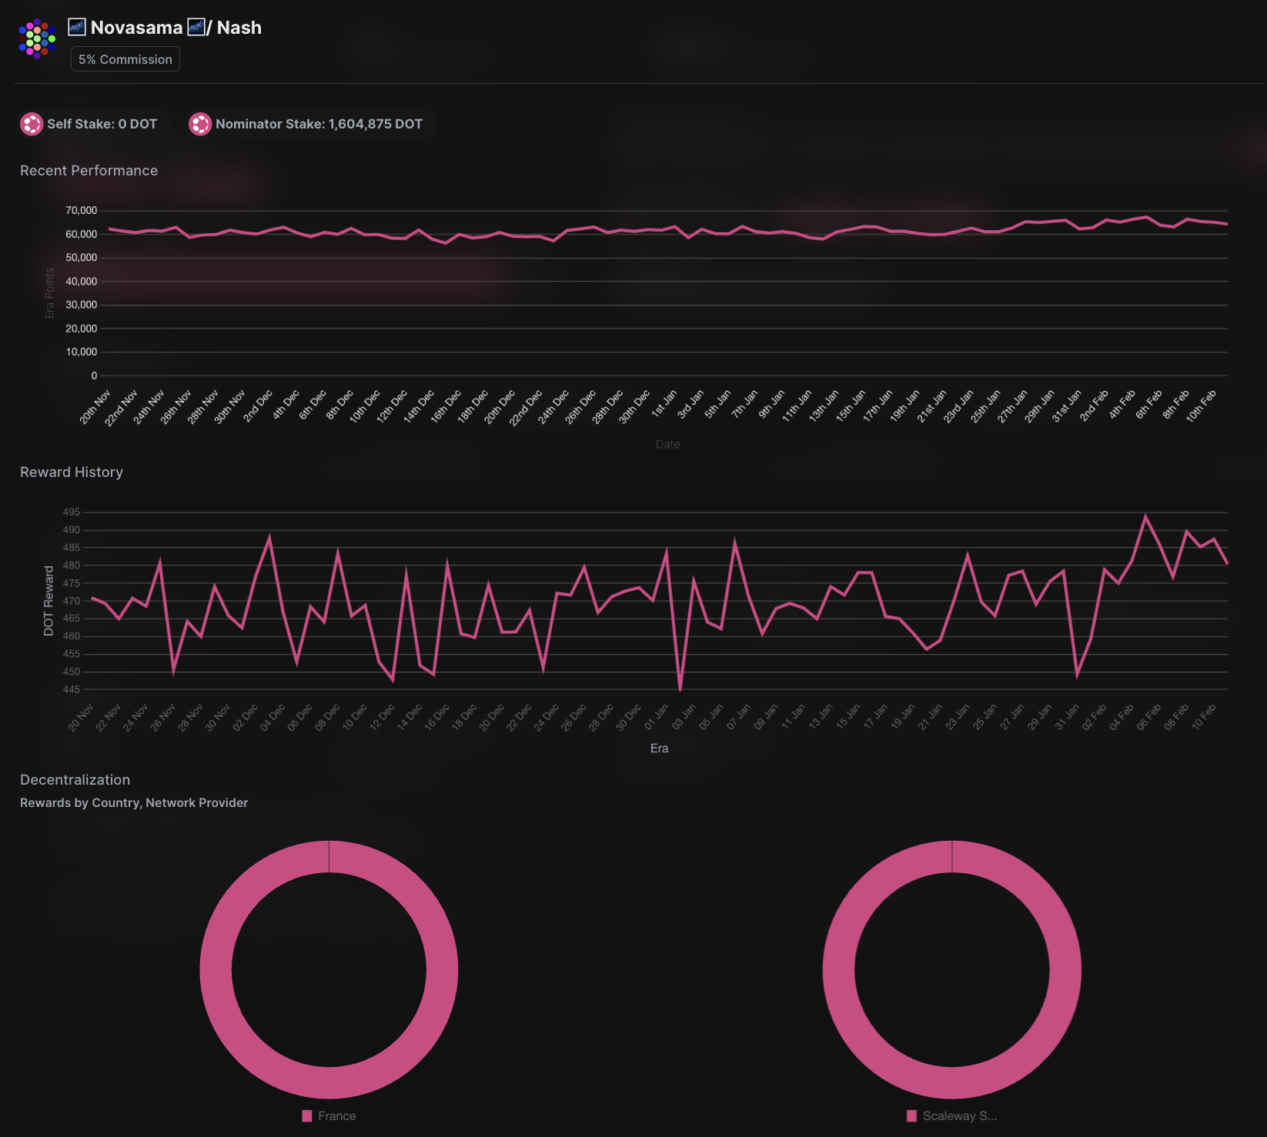Click the 60,000 era points axis label

(82, 234)
